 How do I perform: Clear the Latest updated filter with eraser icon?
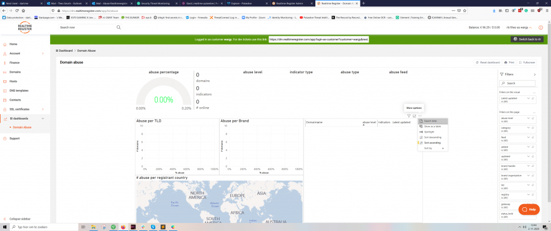(533, 99)
